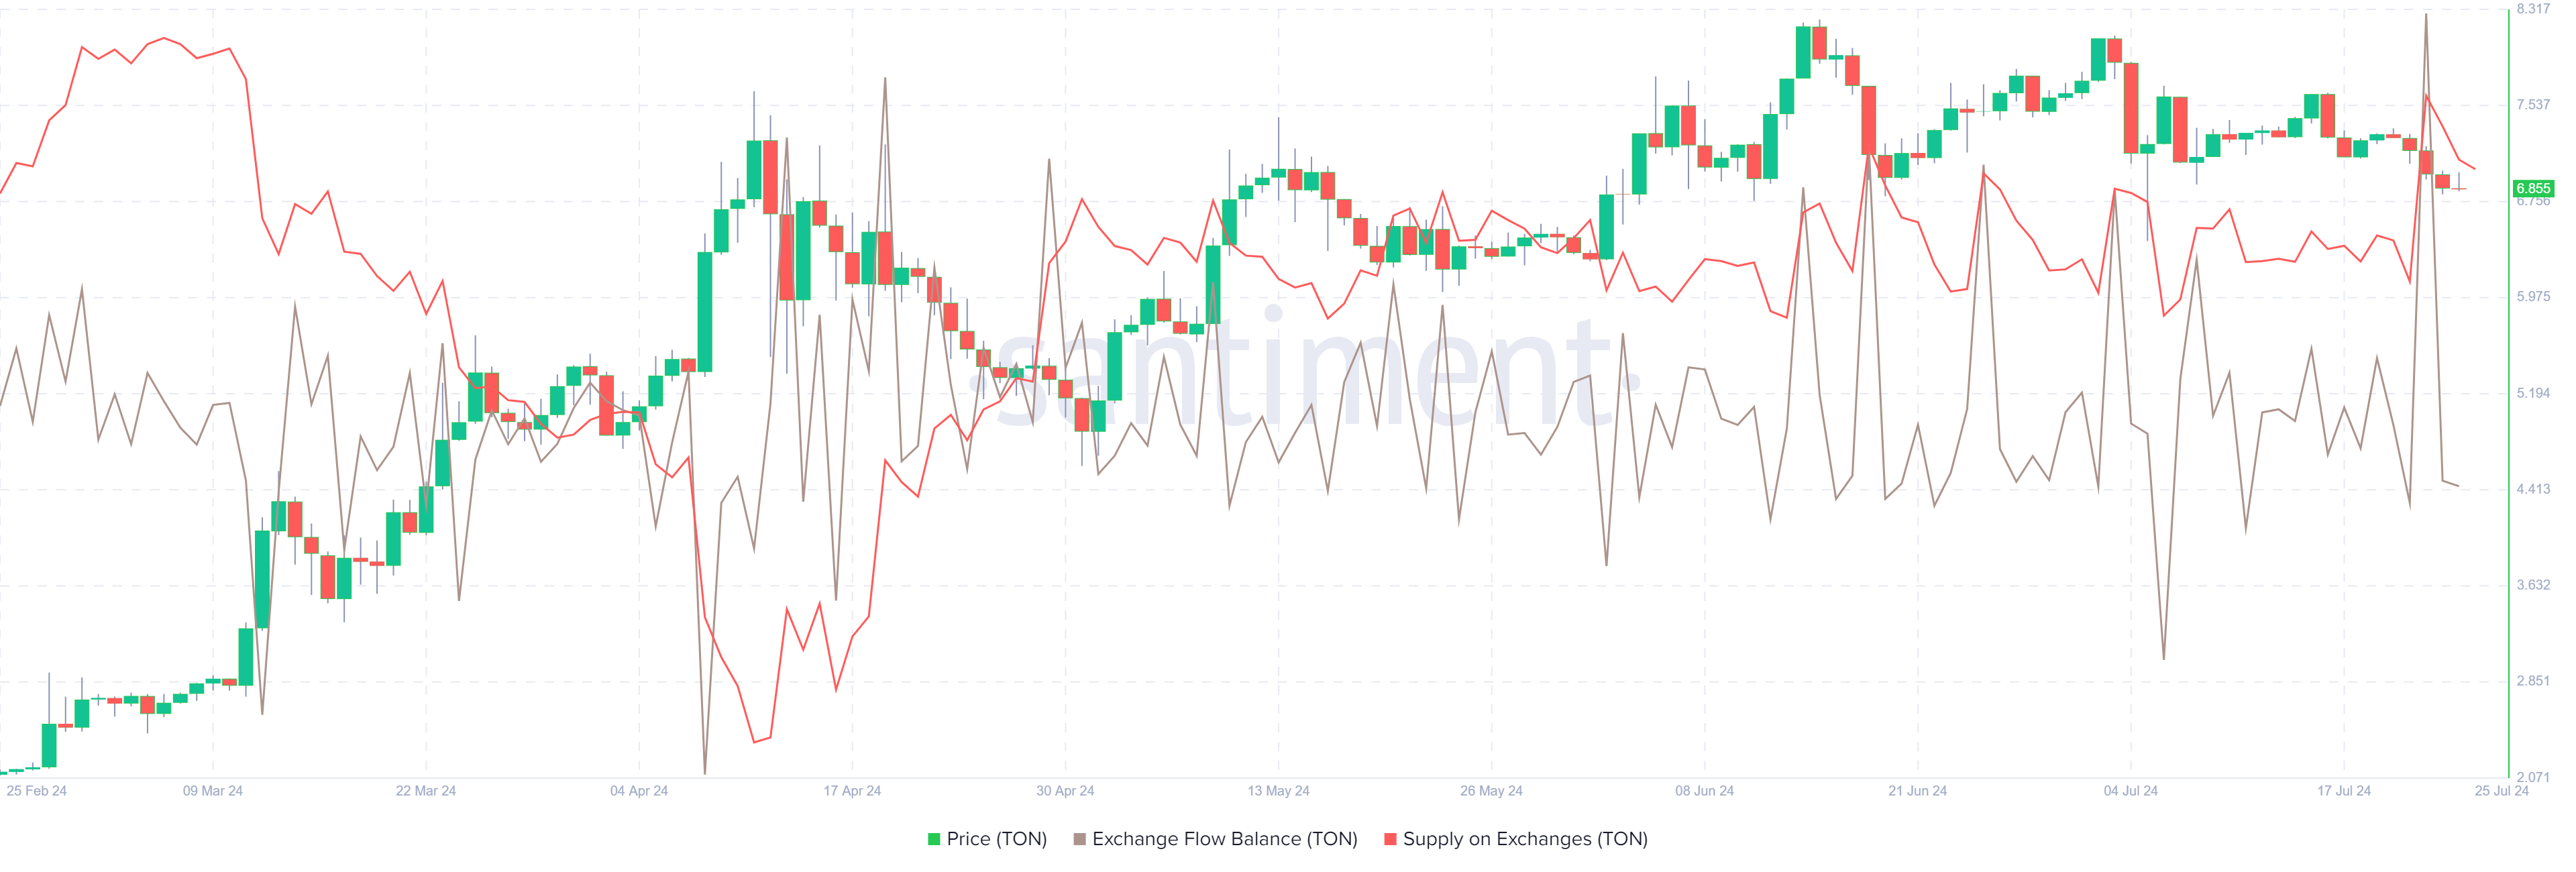Click the 4.413 price axis value
This screenshot has width=2576, height=872.
(x=2533, y=489)
